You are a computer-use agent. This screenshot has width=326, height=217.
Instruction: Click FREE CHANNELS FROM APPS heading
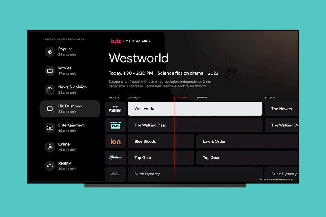pyautogui.click(x=64, y=39)
